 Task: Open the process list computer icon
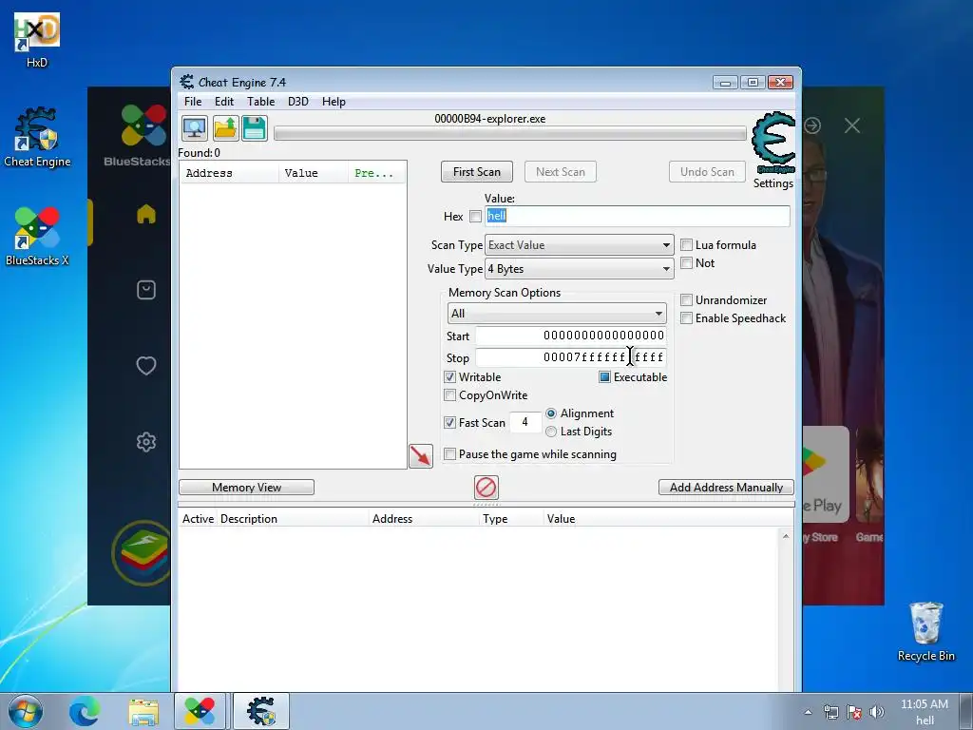point(194,128)
